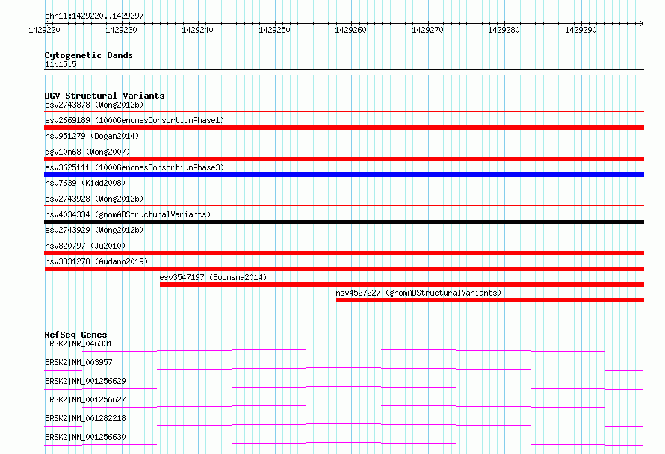The height and width of the screenshot is (454, 665).
Task: Click ruler position 1429290
Action: tap(581, 30)
